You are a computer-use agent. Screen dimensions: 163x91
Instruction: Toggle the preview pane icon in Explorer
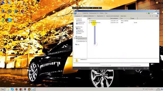coord(155,16)
